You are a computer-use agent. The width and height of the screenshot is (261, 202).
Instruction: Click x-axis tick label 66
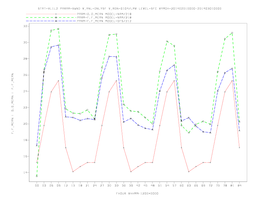196,185
